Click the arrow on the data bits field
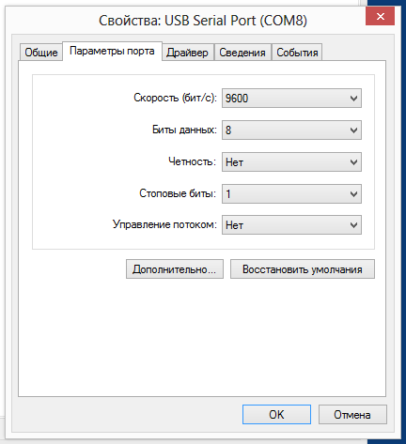The image size is (406, 444). click(353, 130)
